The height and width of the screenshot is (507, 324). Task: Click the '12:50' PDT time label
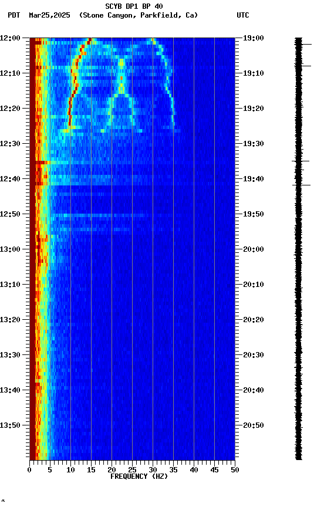pos(10,214)
